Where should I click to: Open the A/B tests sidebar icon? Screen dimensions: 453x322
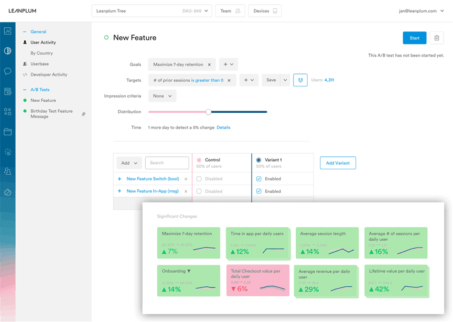(7, 112)
